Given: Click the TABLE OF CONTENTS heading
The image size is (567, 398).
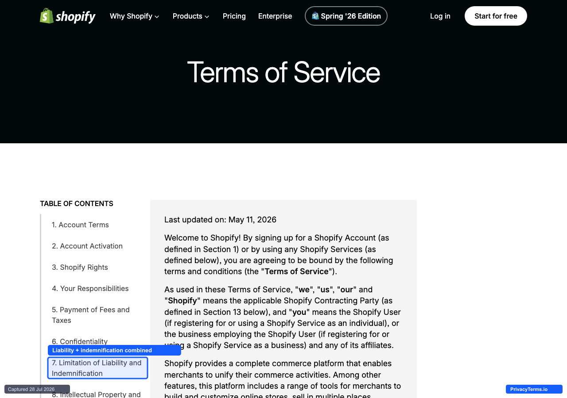Looking at the screenshot, I should [77, 203].
